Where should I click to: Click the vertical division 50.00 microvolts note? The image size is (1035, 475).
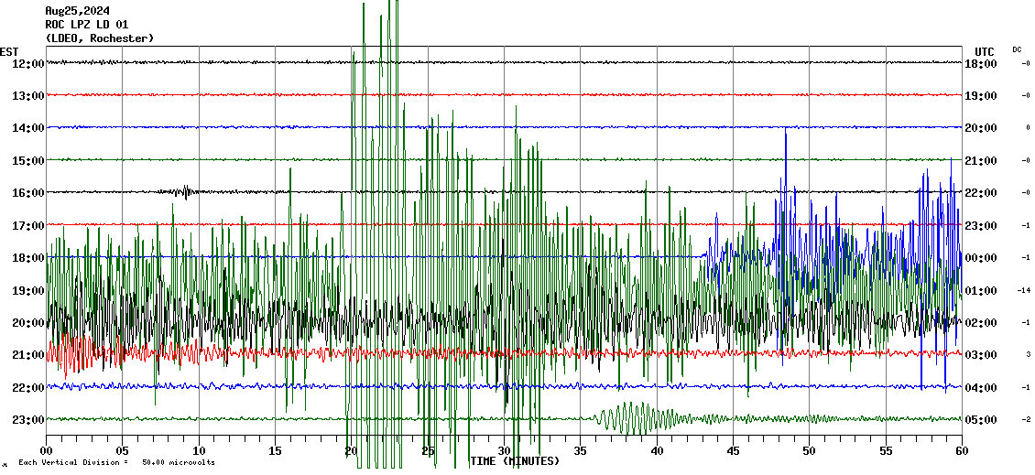pos(116,462)
